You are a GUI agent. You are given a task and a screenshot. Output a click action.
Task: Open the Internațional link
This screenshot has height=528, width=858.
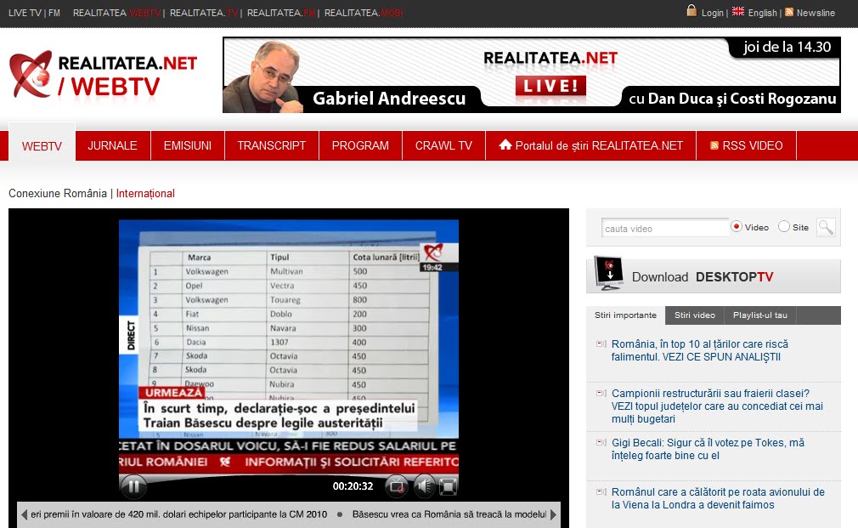[x=145, y=193]
